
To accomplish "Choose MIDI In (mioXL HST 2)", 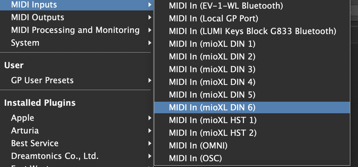I will (213, 133).
